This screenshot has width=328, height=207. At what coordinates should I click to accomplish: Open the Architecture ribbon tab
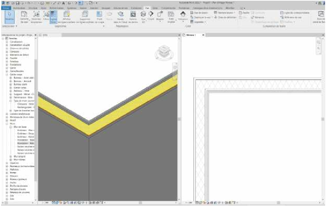(18, 7)
